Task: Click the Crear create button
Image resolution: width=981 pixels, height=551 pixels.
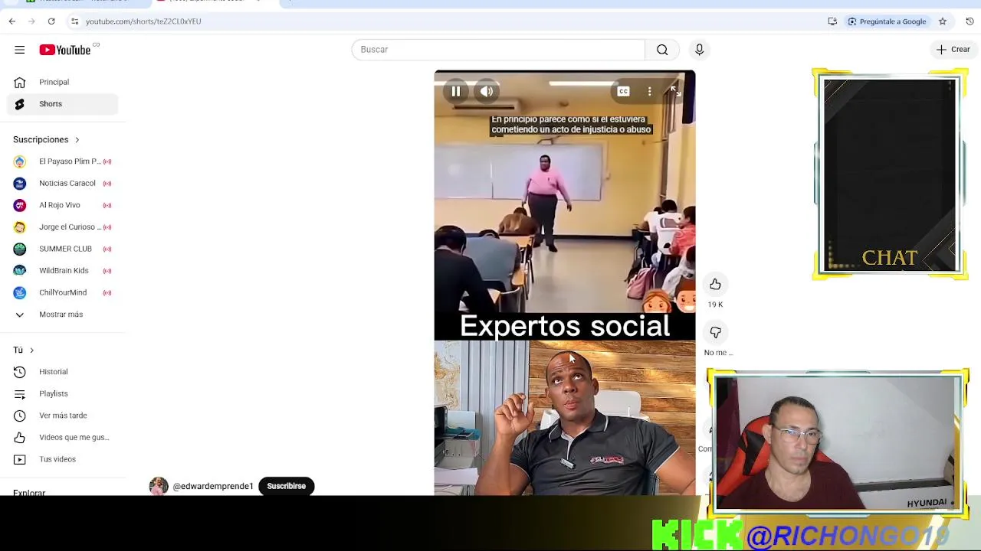Action: point(953,50)
